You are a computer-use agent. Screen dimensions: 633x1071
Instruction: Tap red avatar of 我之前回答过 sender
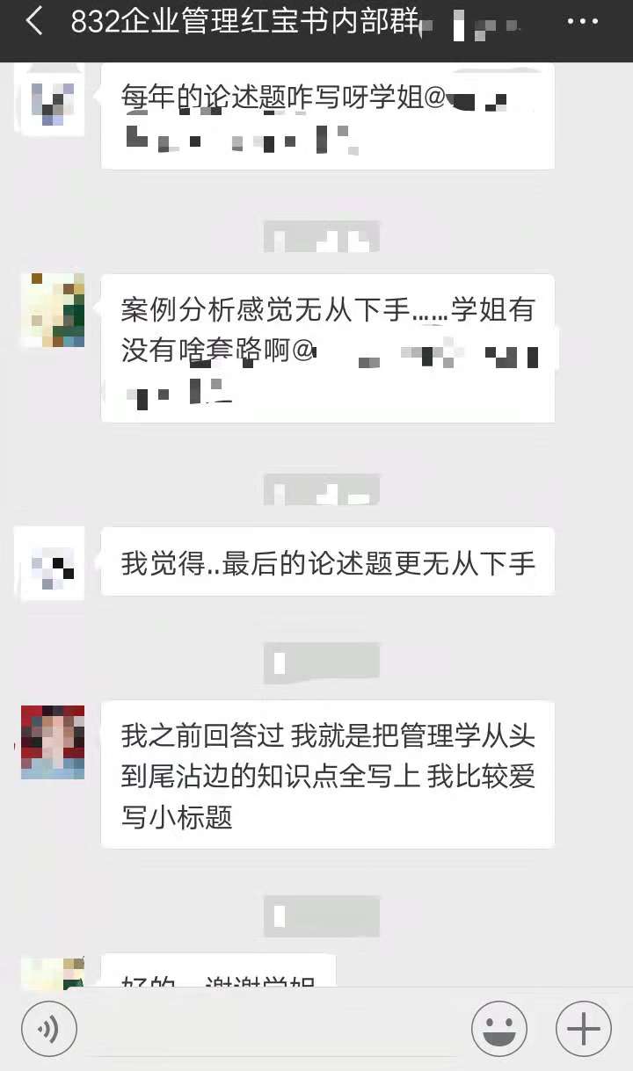[x=53, y=742]
